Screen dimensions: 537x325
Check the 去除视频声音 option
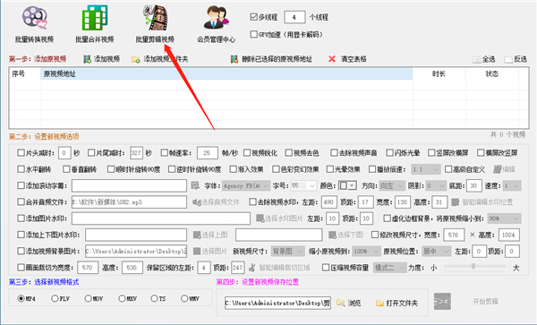tap(334, 153)
